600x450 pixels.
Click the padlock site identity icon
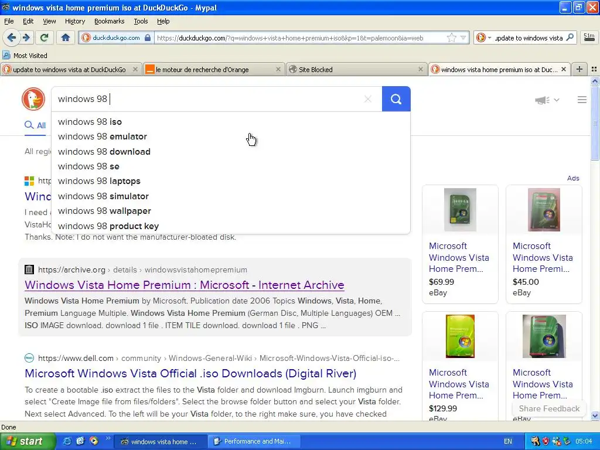tap(148, 37)
